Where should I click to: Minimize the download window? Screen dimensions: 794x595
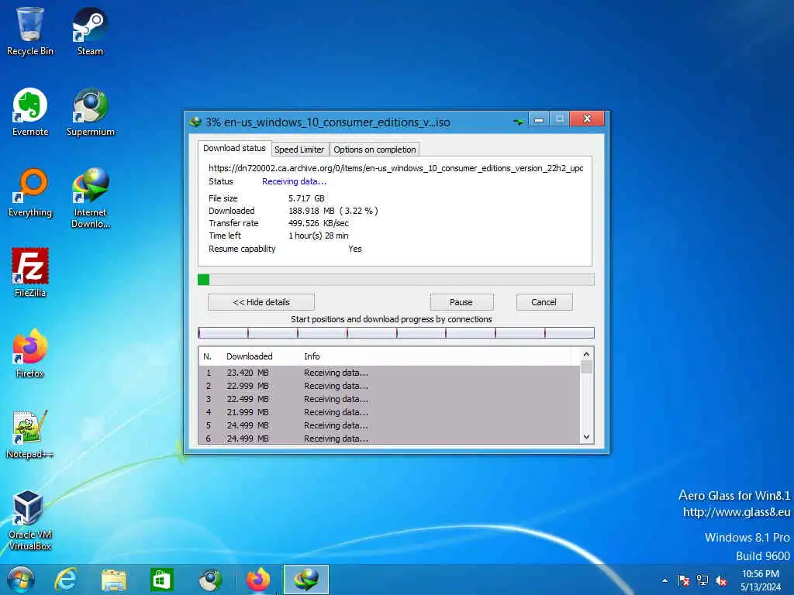(x=539, y=119)
